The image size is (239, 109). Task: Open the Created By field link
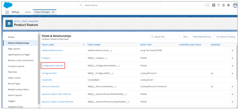click(47, 80)
